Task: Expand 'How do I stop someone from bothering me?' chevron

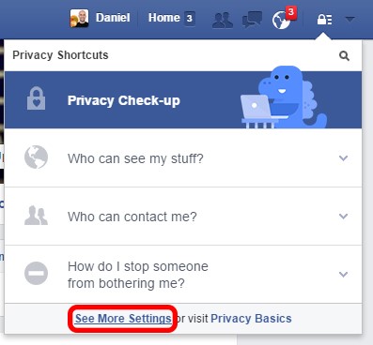Action: 344,275
